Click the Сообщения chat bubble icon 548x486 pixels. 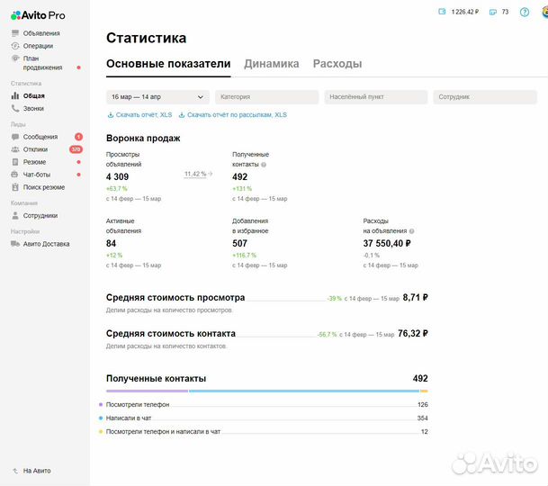(15, 137)
